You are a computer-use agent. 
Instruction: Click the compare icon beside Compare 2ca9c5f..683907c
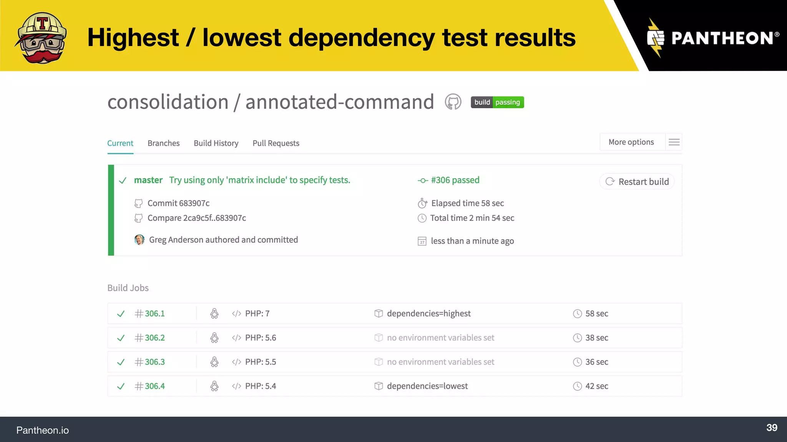138,218
